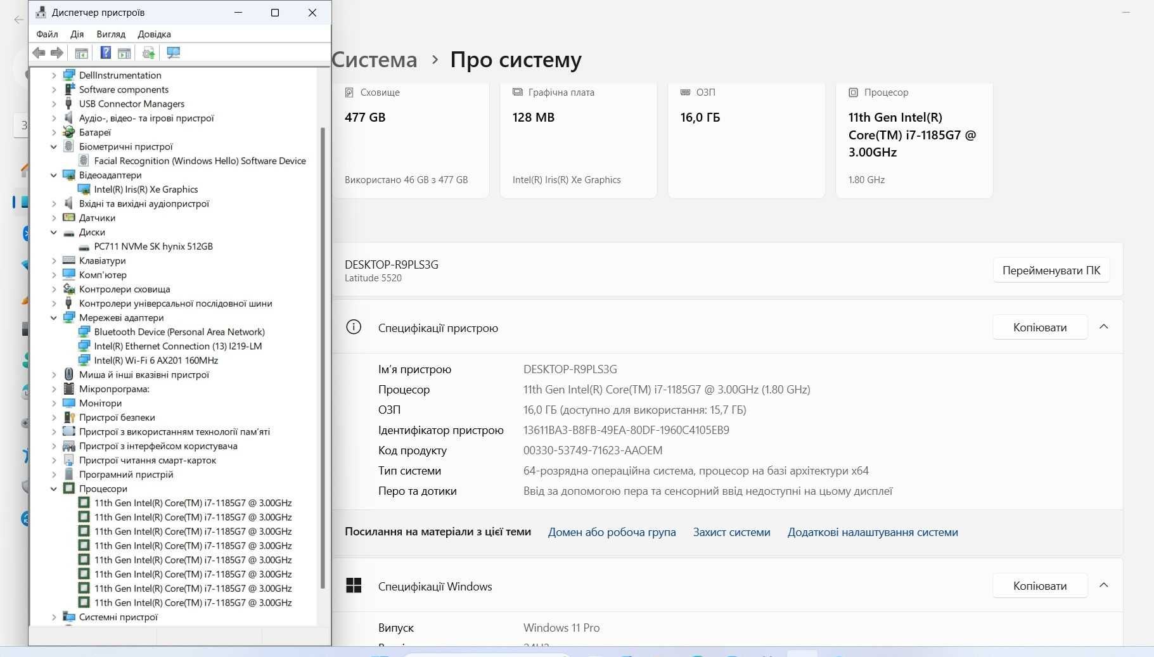Click the Мікропрограма firmware icon
The width and height of the screenshot is (1154, 657).
coord(69,389)
